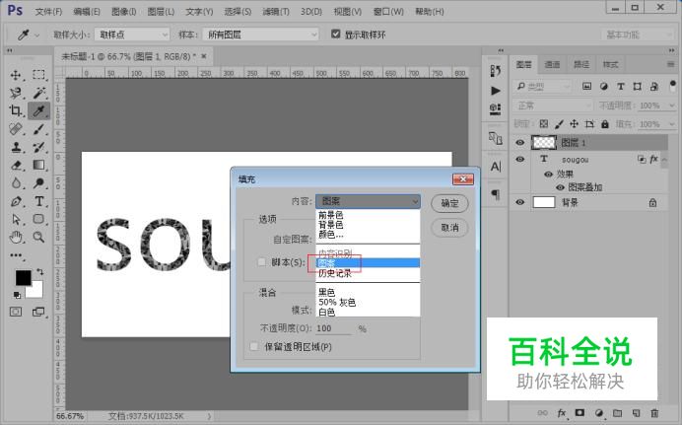Check Preserve Transparency in Fill dialog

tap(254, 347)
